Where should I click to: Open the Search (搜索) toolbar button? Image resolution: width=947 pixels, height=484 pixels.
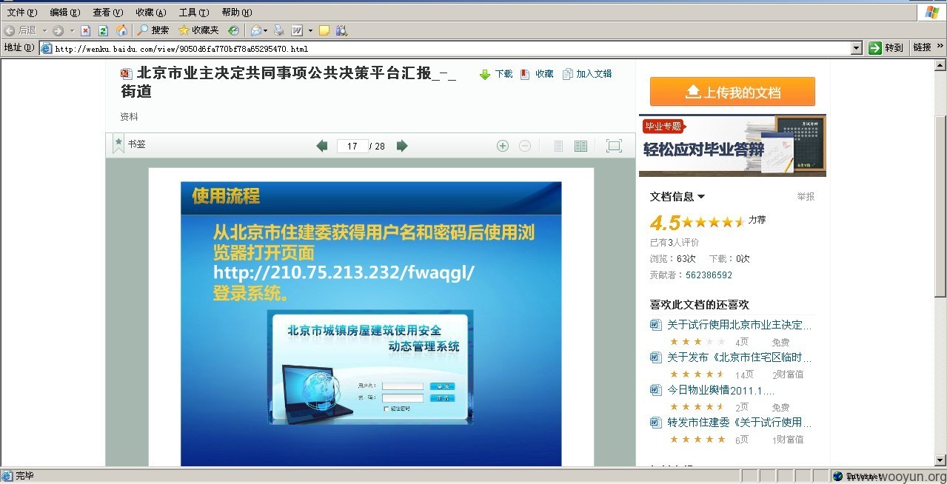click(x=153, y=30)
